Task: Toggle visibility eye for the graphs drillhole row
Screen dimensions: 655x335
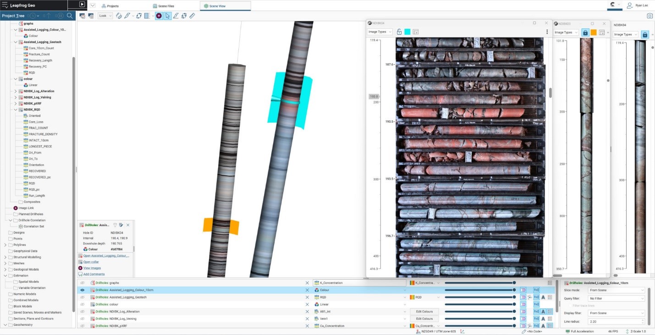Action: click(x=83, y=283)
